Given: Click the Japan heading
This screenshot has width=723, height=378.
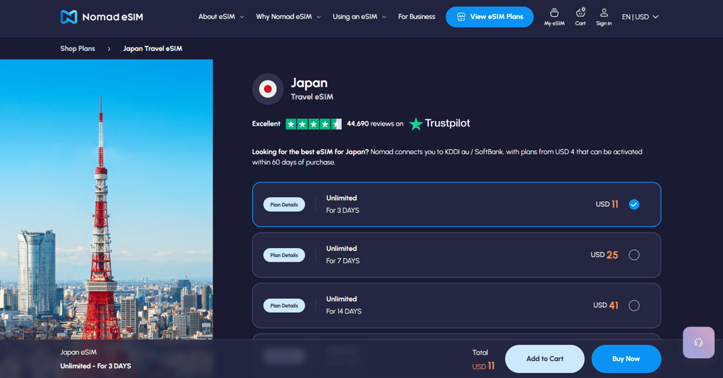Looking at the screenshot, I should coord(309,83).
